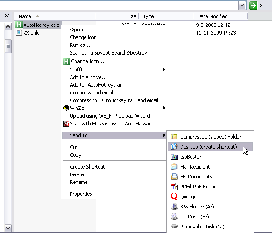Click the XX.ahk file name
This screenshot has width=272, height=233.
tap(31, 33)
